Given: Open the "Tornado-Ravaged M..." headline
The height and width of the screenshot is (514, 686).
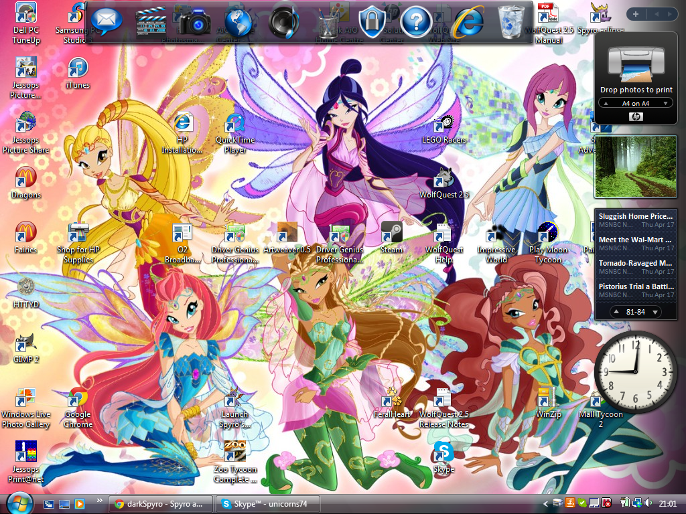Looking at the screenshot, I should tap(636, 267).
